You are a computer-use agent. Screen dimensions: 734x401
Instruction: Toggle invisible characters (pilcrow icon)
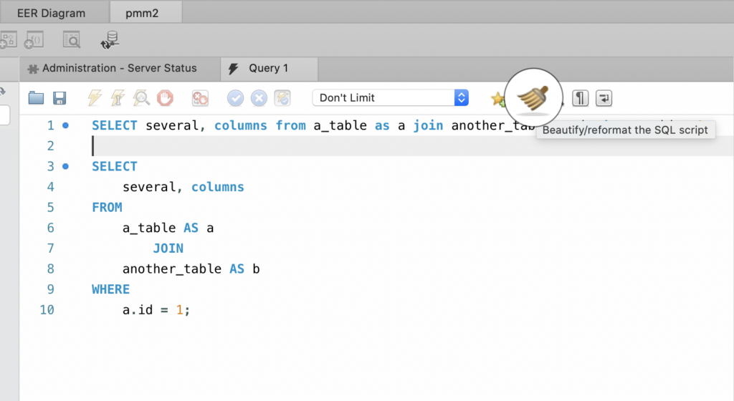581,98
